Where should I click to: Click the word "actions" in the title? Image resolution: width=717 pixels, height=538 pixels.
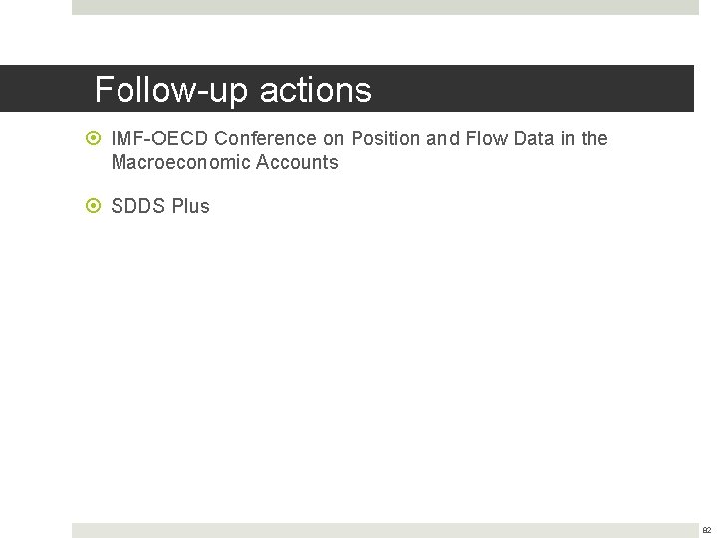(315, 90)
